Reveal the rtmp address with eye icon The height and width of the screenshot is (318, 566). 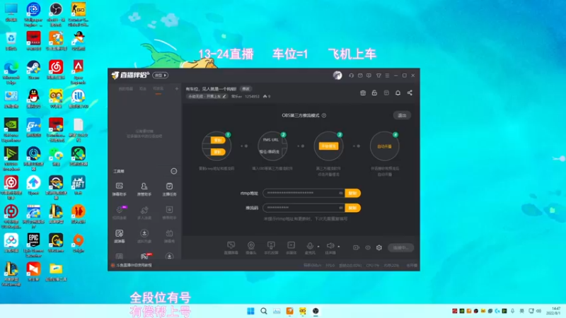tap(340, 193)
